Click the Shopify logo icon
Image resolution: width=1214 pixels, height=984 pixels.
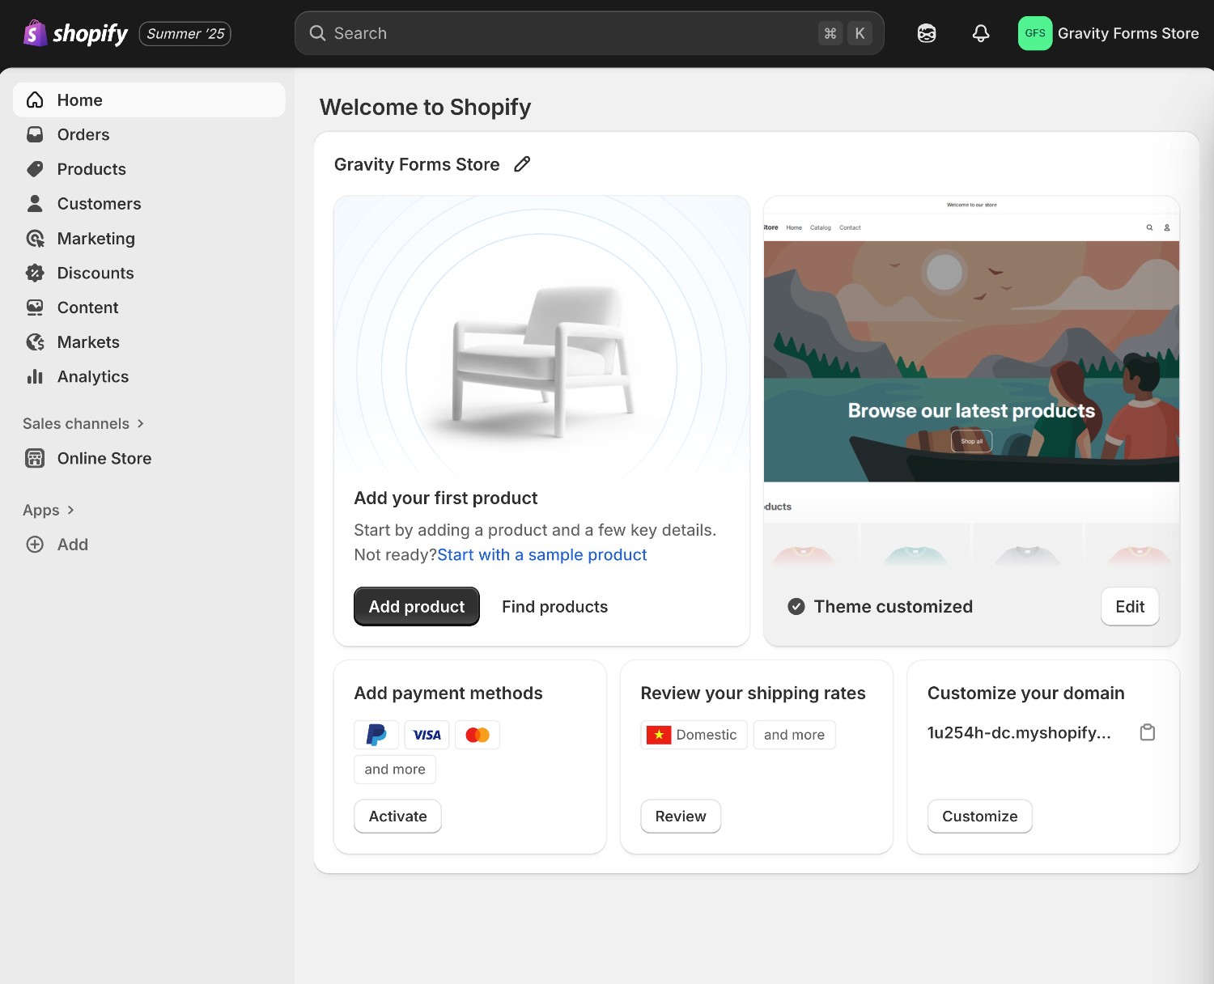[x=35, y=33]
